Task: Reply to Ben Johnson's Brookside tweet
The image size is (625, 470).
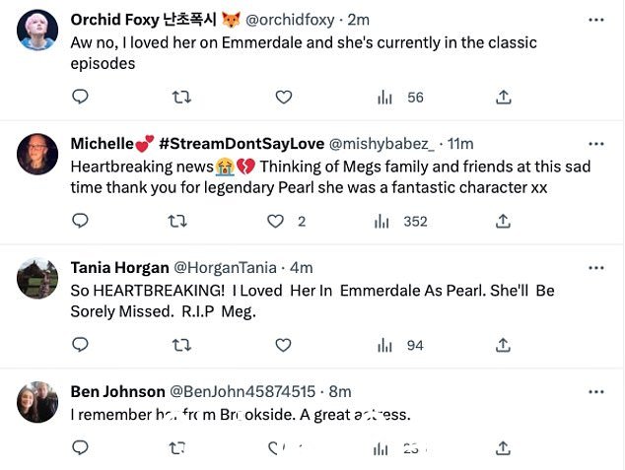Action: (80, 447)
